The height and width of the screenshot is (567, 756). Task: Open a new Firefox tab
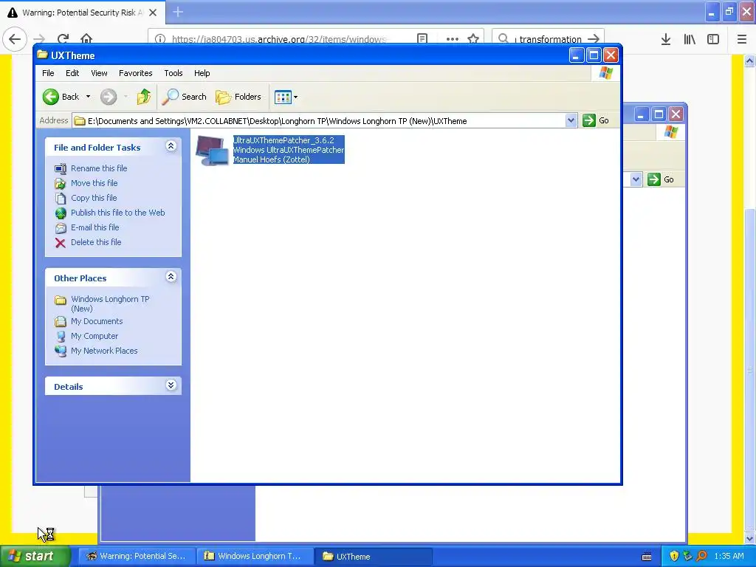pos(178,12)
